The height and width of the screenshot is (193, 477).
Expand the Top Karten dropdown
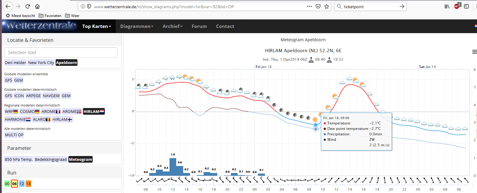pos(97,26)
